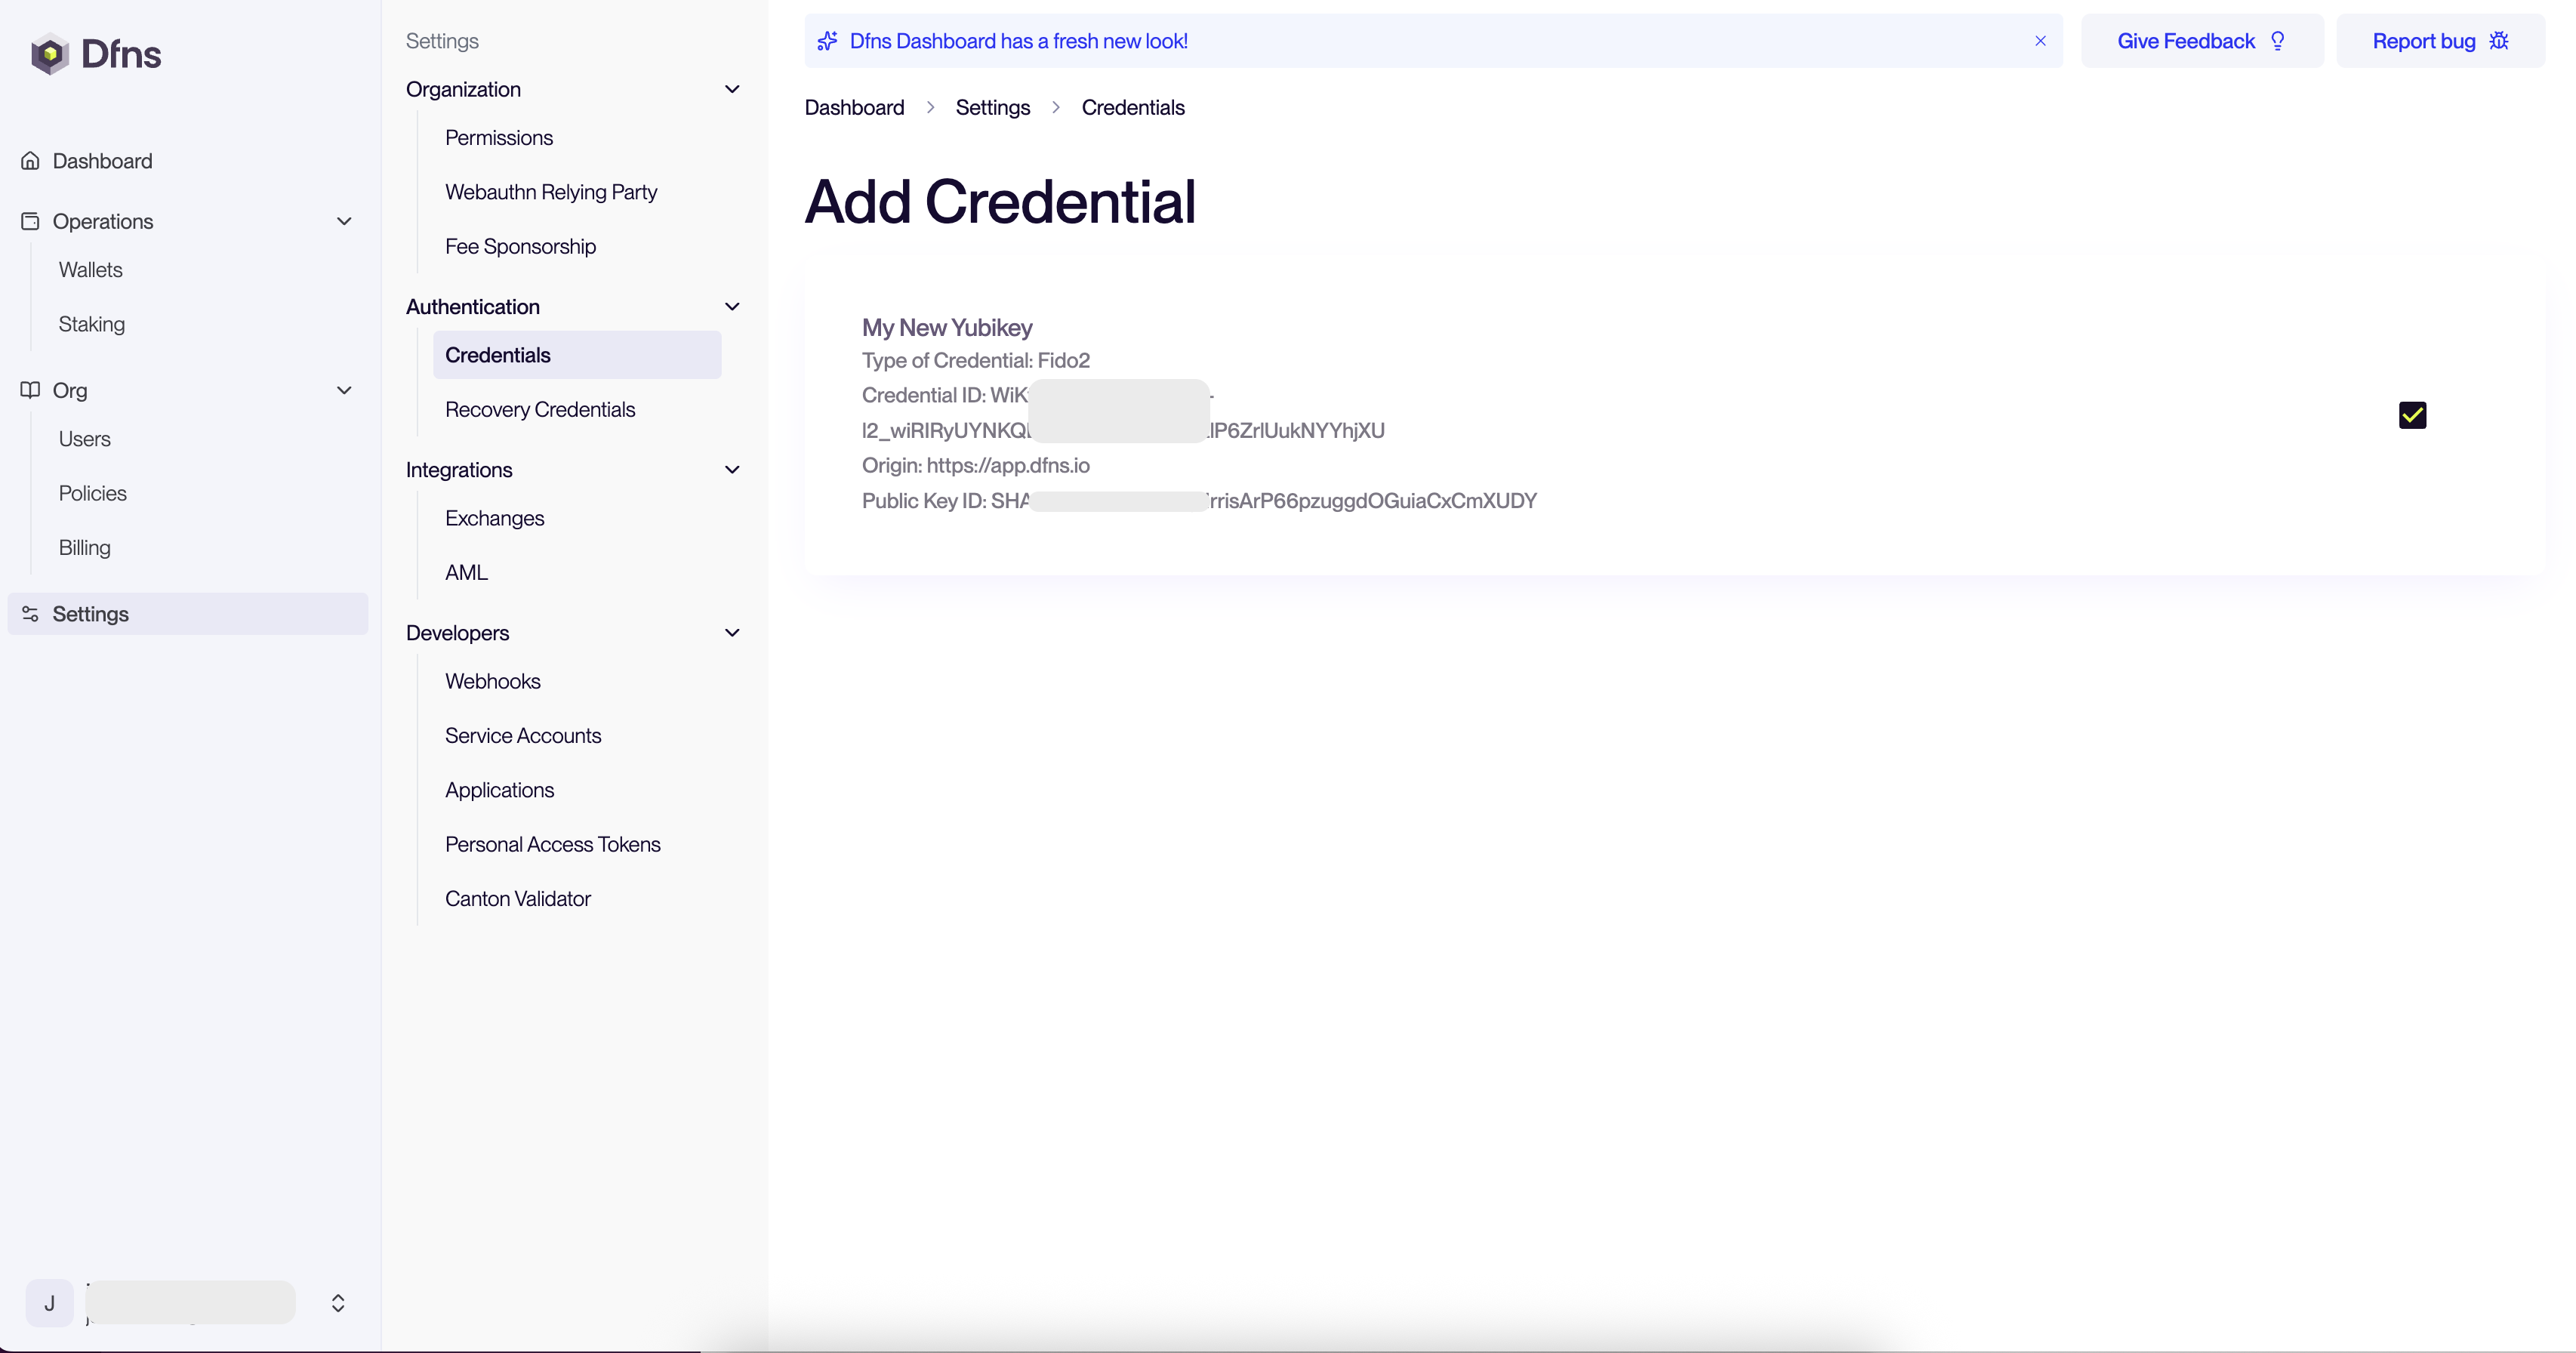The image size is (2576, 1353).
Task: Go to Settings breadcrumb link
Action: pos(992,107)
